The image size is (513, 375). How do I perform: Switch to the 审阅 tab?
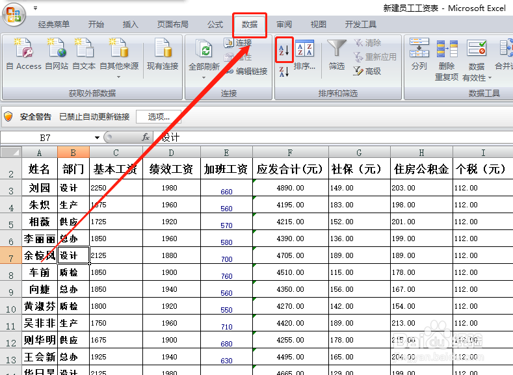coord(284,25)
